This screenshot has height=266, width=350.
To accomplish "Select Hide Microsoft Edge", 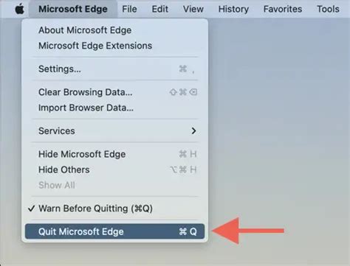I will point(114,154).
